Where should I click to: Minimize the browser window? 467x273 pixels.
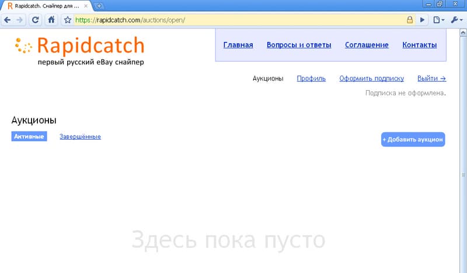point(428,4)
